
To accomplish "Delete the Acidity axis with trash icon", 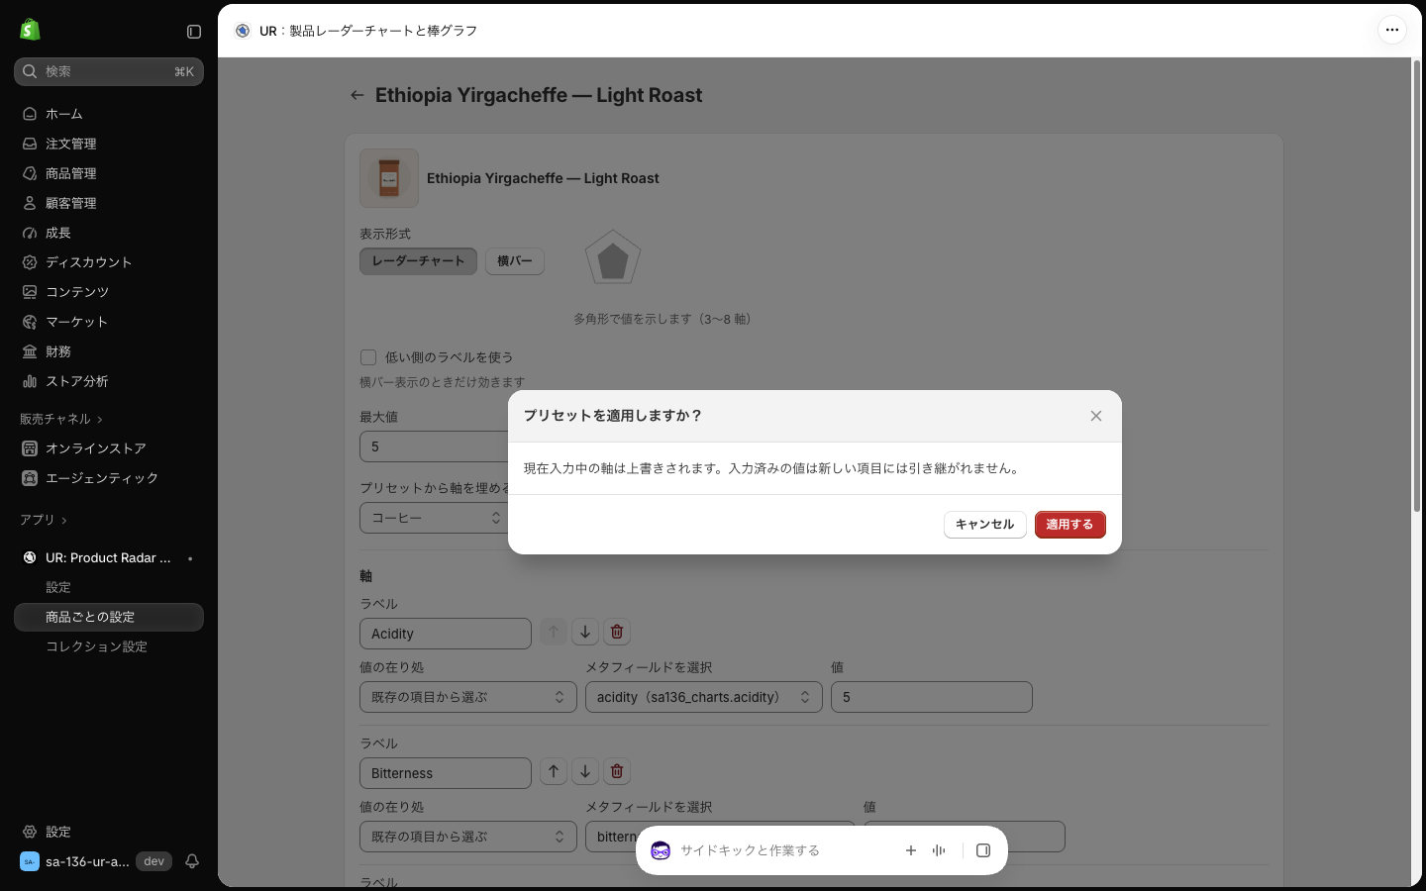I will pyautogui.click(x=617, y=632).
